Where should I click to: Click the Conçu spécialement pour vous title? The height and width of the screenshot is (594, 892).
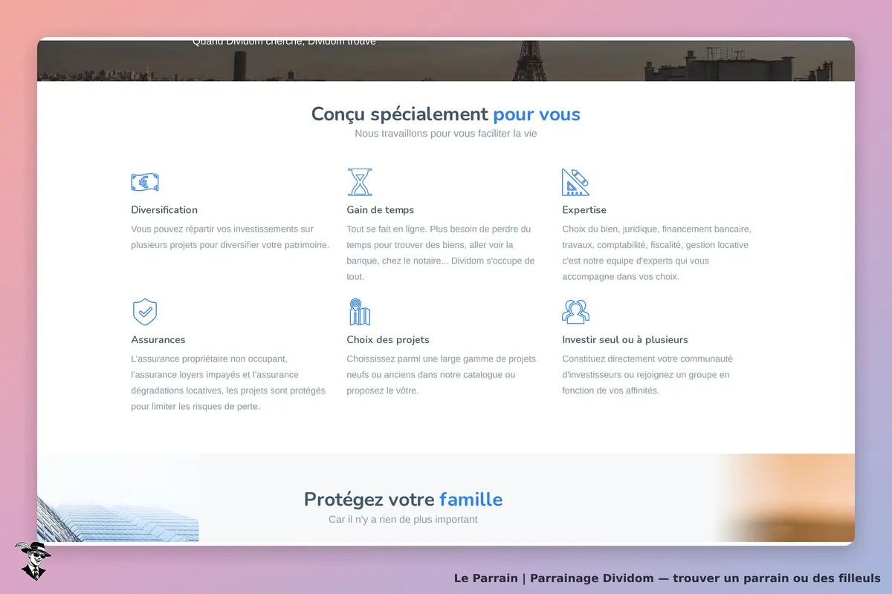pos(446,114)
